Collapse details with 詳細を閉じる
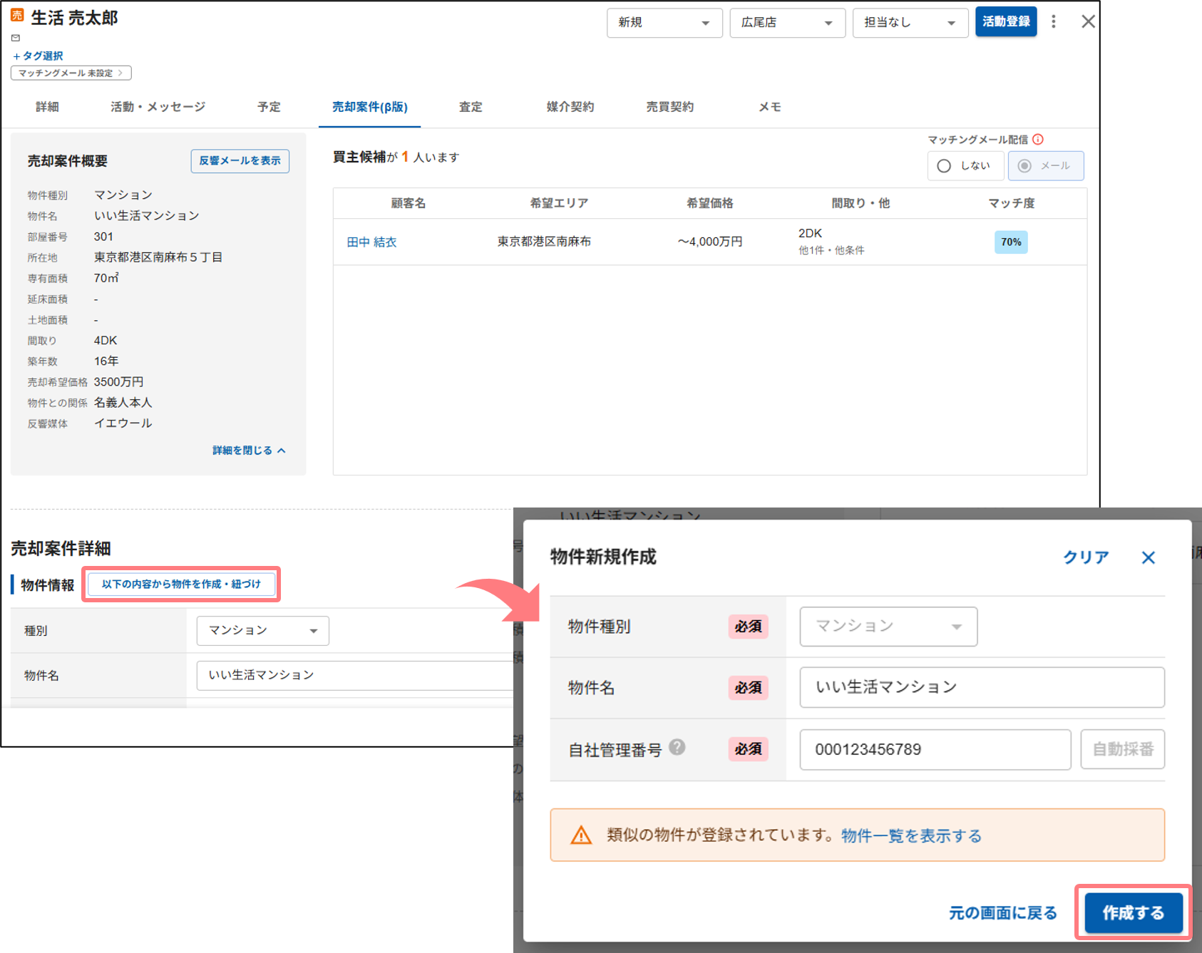Image resolution: width=1202 pixels, height=953 pixels. pyautogui.click(x=249, y=450)
